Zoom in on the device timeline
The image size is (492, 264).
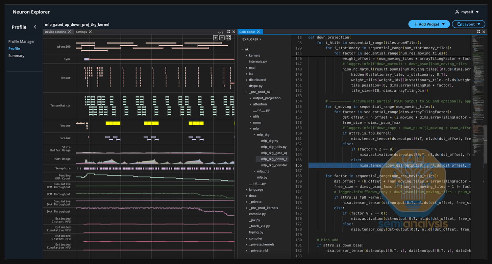[216, 38]
